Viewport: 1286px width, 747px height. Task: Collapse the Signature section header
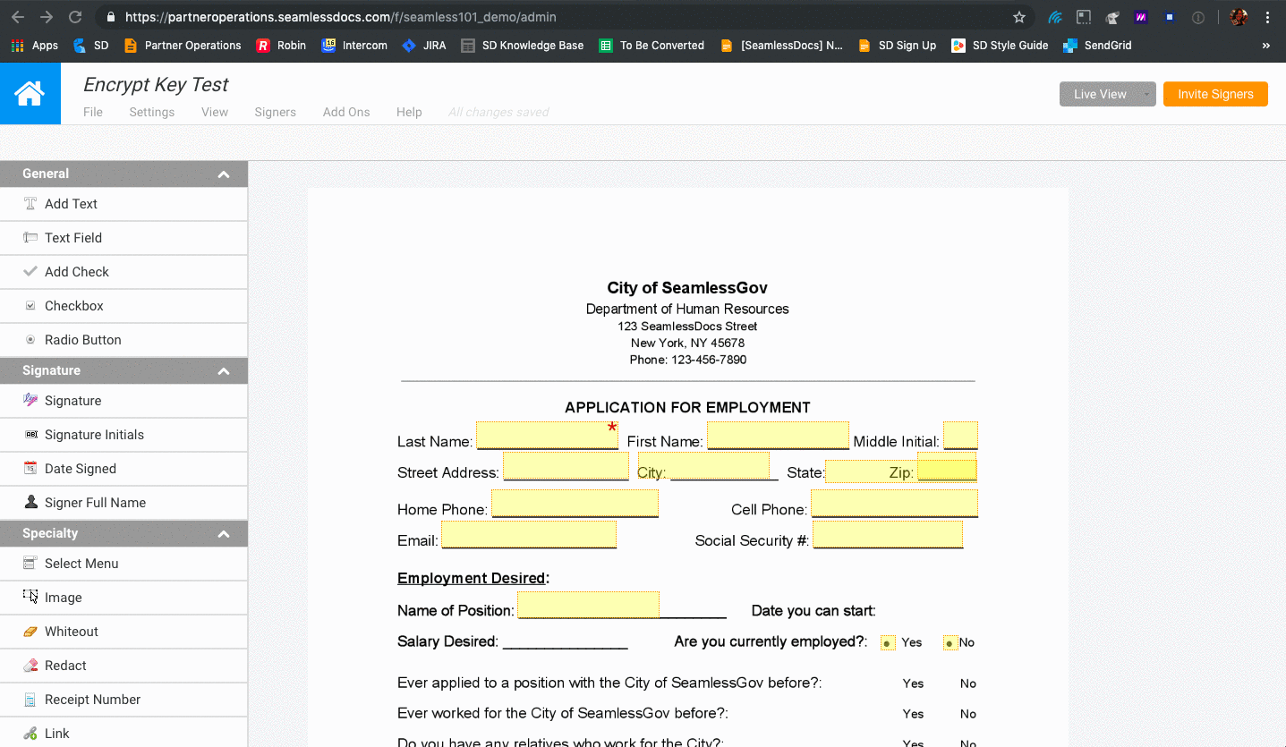[x=223, y=370]
